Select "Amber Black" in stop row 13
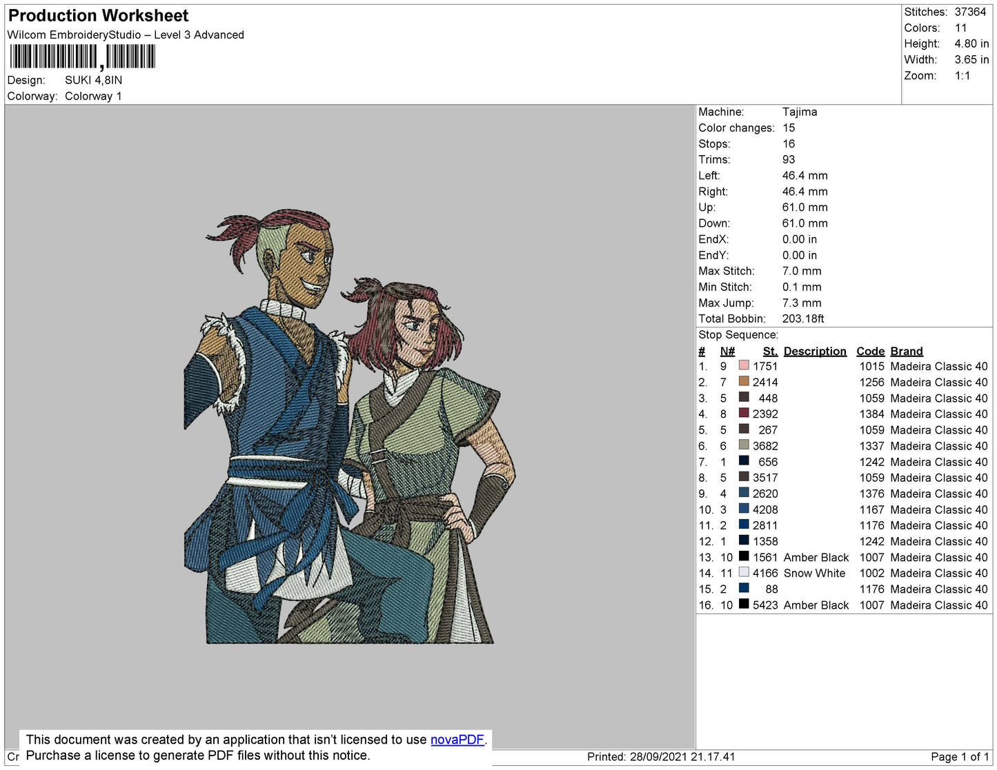The width and height of the screenshot is (997, 770). coord(816,557)
